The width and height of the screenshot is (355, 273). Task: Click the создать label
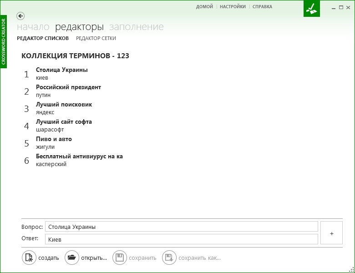coord(49,258)
